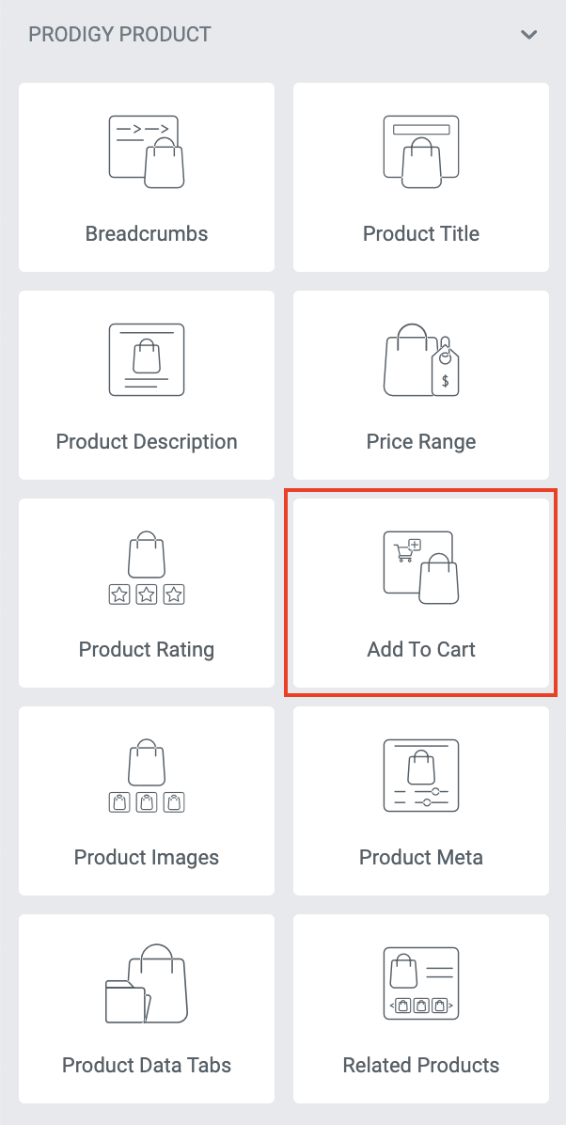
Task: Click the Related Products carousel icon
Action: pyautogui.click(x=421, y=983)
